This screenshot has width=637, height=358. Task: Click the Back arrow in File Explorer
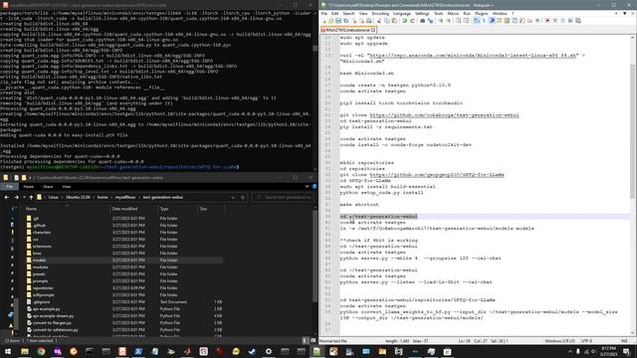click(7, 197)
